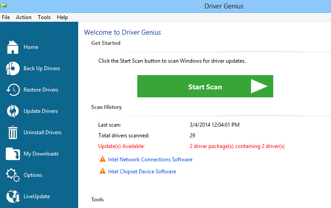Viewport: 331px width, 208px height.
Task: Click the 'Total drivers scanned:' label
Action: 124,136
